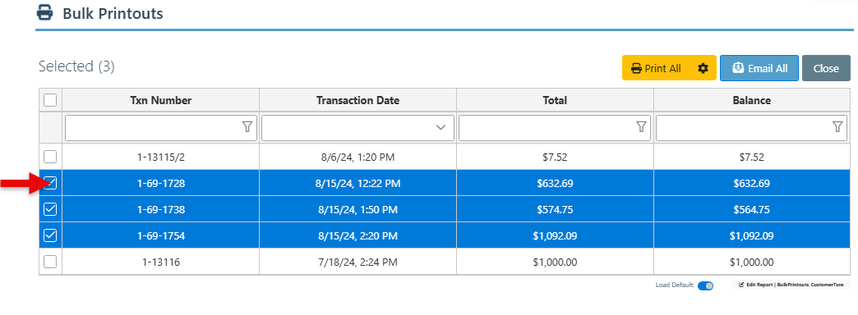858x315 pixels.
Task: Click date 7/18/24, 2:24 PM
Action: pyautogui.click(x=357, y=262)
